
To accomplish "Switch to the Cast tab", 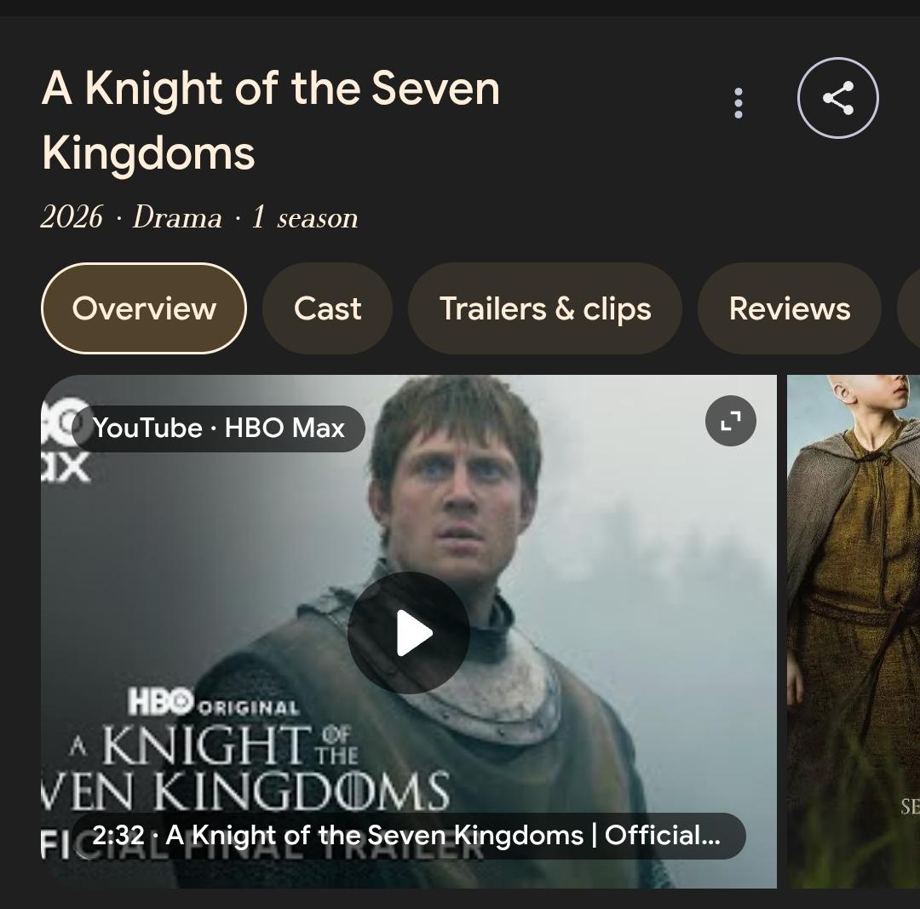I will pyautogui.click(x=327, y=308).
